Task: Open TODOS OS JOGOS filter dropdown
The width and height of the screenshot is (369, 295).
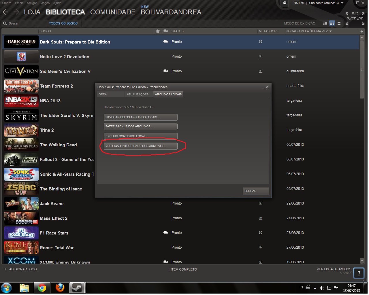Action: click(63, 23)
